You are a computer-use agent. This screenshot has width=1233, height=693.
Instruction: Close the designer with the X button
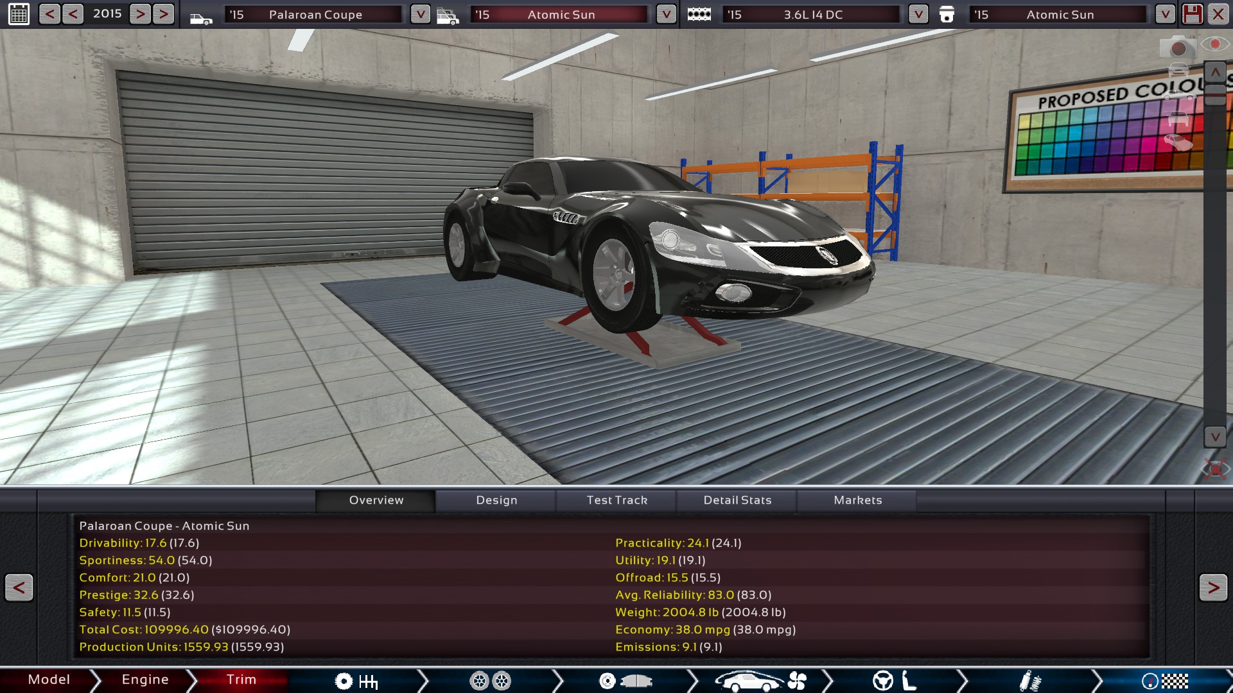click(1218, 14)
